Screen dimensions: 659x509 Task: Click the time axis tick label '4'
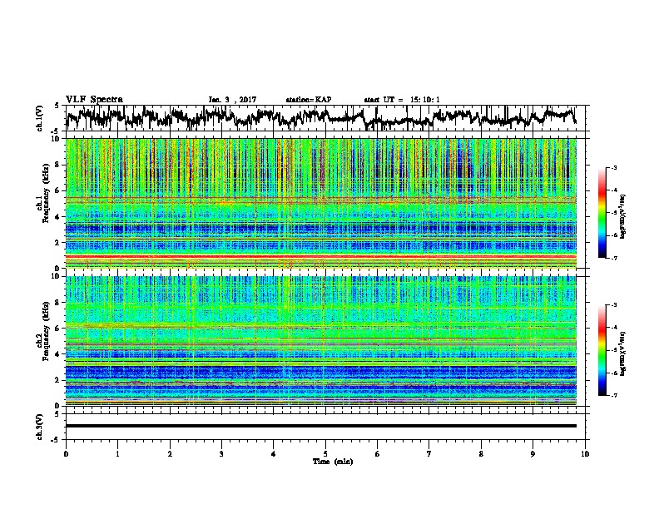click(274, 454)
